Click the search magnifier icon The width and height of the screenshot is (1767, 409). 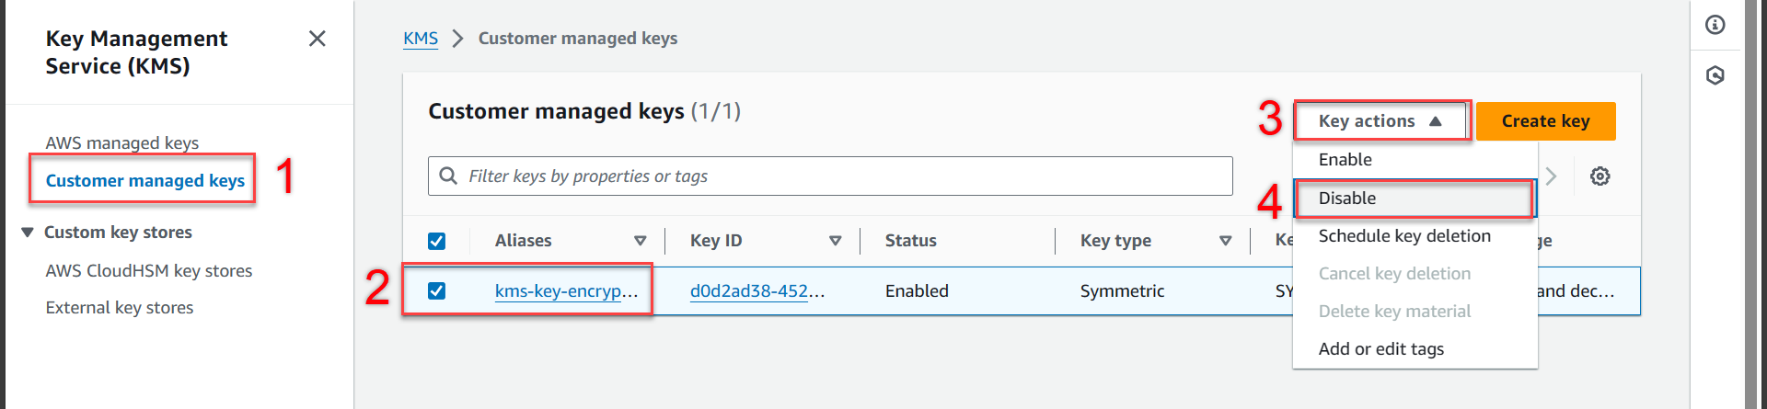coord(448,176)
